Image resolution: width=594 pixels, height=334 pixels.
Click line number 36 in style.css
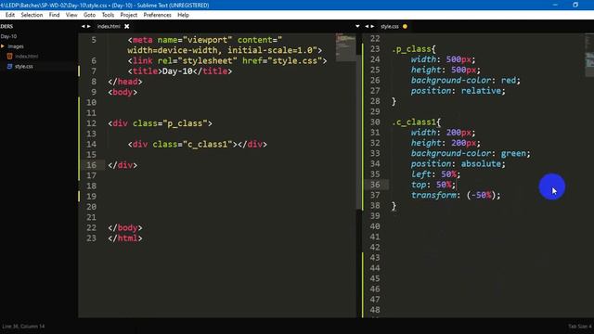375,185
